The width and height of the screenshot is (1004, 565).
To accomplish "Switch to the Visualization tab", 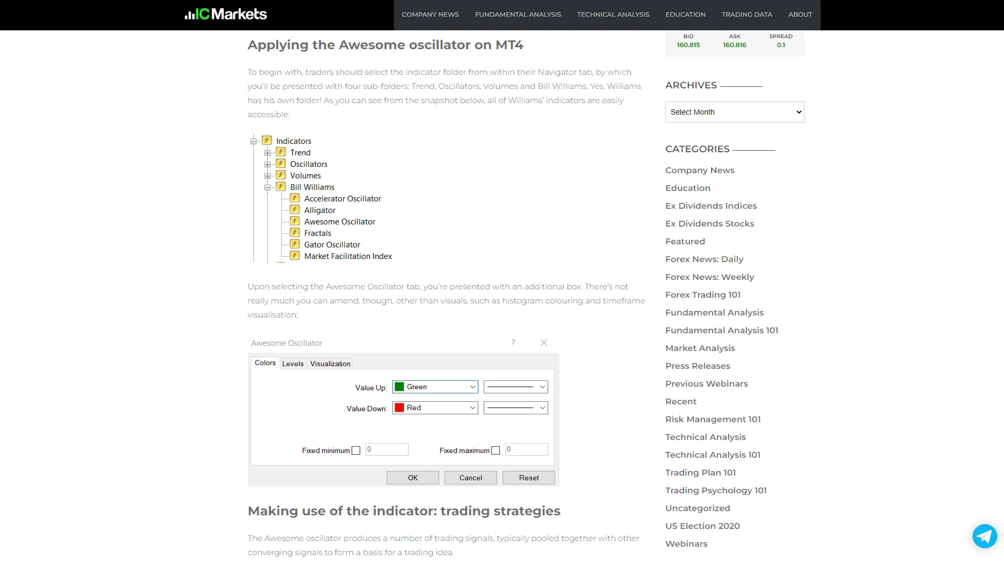I will 330,364.
